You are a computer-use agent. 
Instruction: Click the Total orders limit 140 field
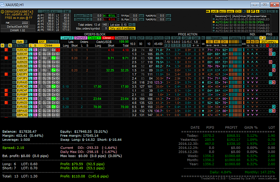(105, 25)
